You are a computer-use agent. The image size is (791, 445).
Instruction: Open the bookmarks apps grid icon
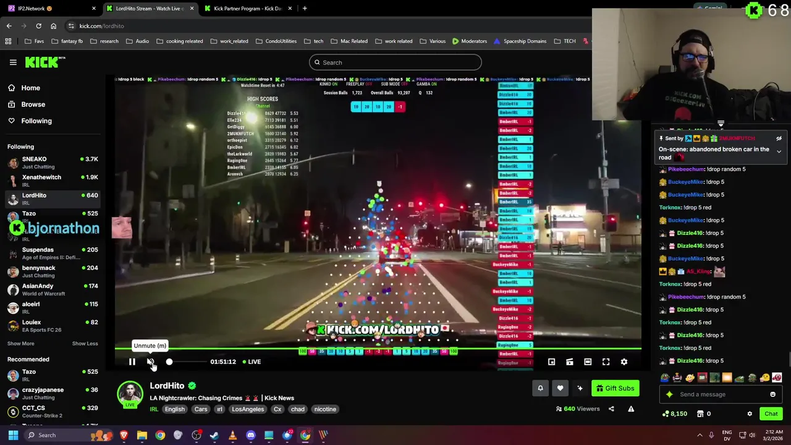(8, 41)
